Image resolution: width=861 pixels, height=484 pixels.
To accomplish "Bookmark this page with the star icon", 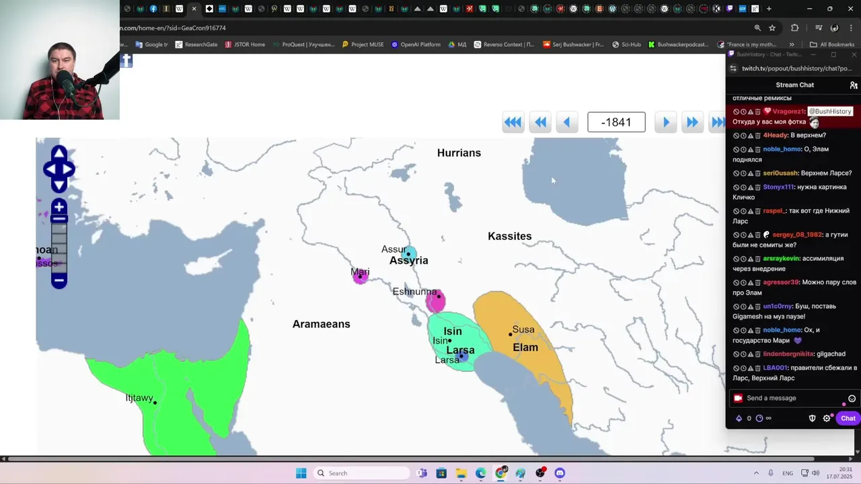I will (772, 28).
